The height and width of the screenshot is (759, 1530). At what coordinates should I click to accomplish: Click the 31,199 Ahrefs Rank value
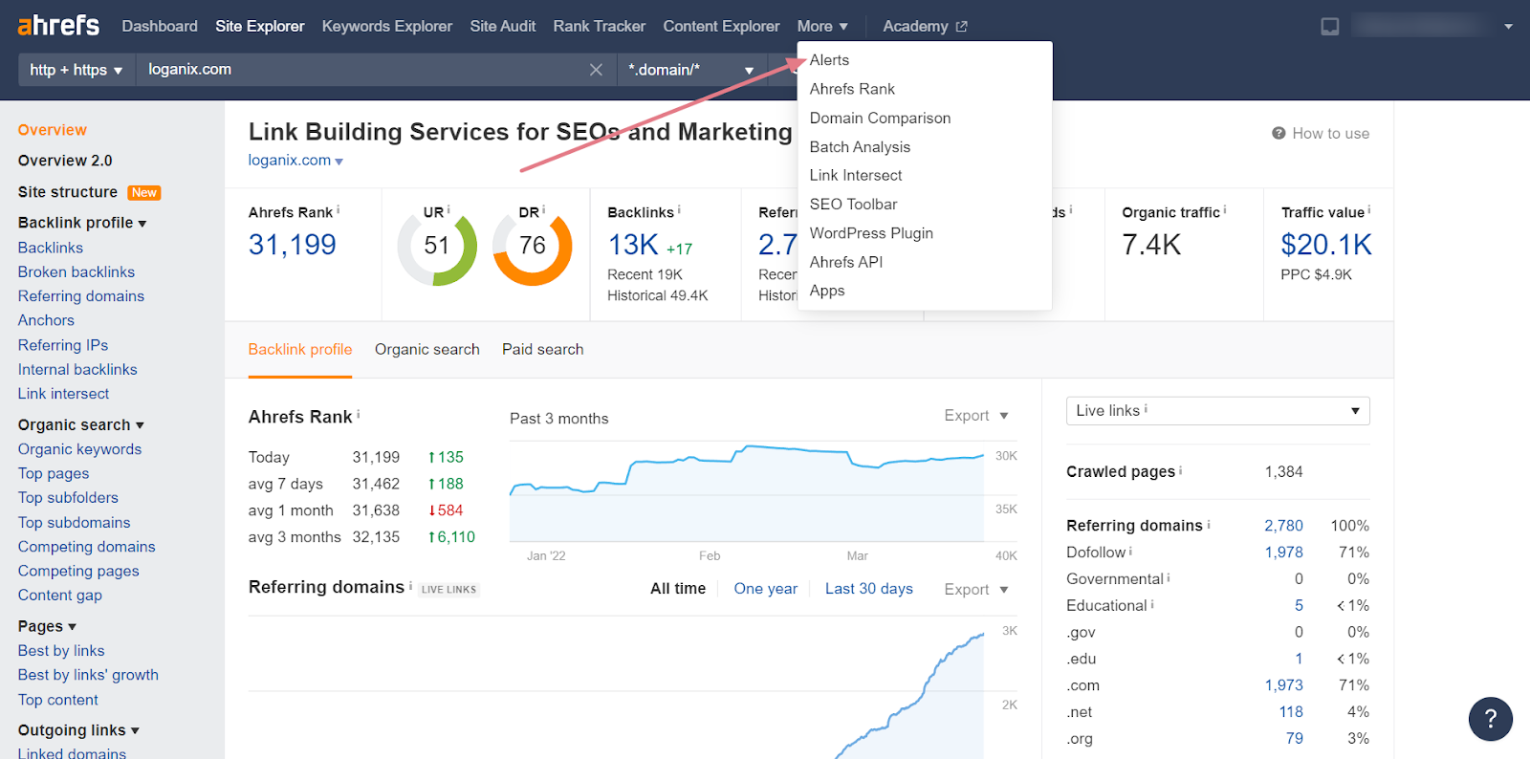(x=293, y=246)
